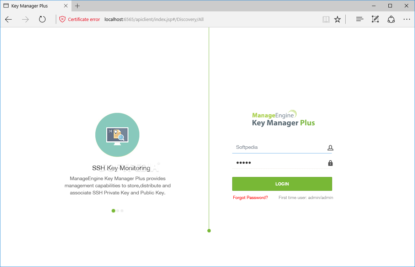Image resolution: width=415 pixels, height=267 pixels.
Task: Select the first green carousel dot
Action: tap(113, 211)
